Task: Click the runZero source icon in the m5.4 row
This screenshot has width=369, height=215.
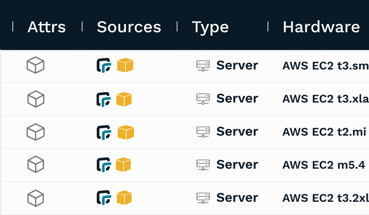Action: pos(104,165)
